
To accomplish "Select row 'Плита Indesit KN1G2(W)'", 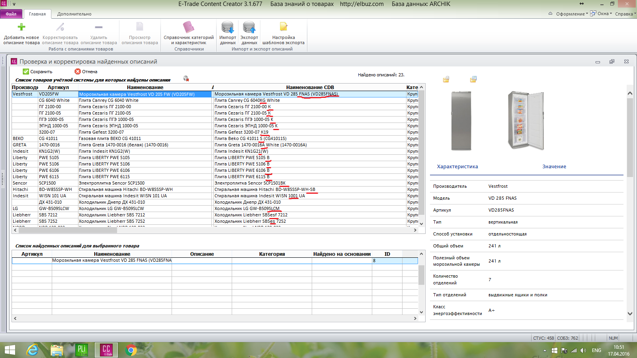I will coord(215,151).
